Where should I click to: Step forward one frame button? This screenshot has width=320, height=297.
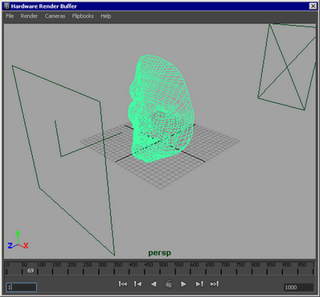pyautogui.click(x=199, y=284)
